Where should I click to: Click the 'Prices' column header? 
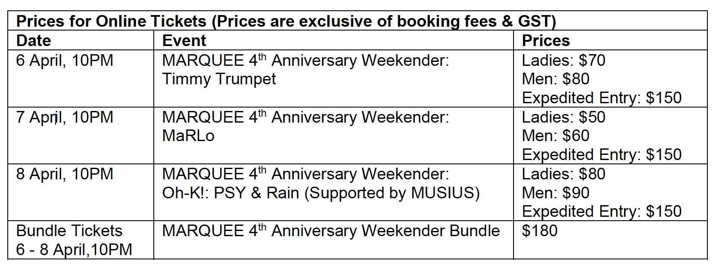545,40
